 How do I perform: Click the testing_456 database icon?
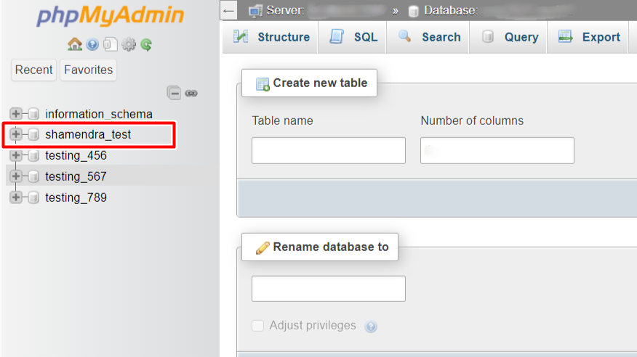[33, 155]
